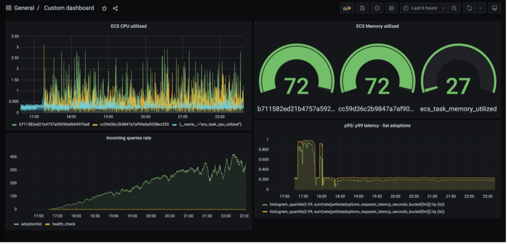Image resolution: width=507 pixels, height=244 pixels.
Task: Click the Custom dashboard title
Action: coord(69,8)
